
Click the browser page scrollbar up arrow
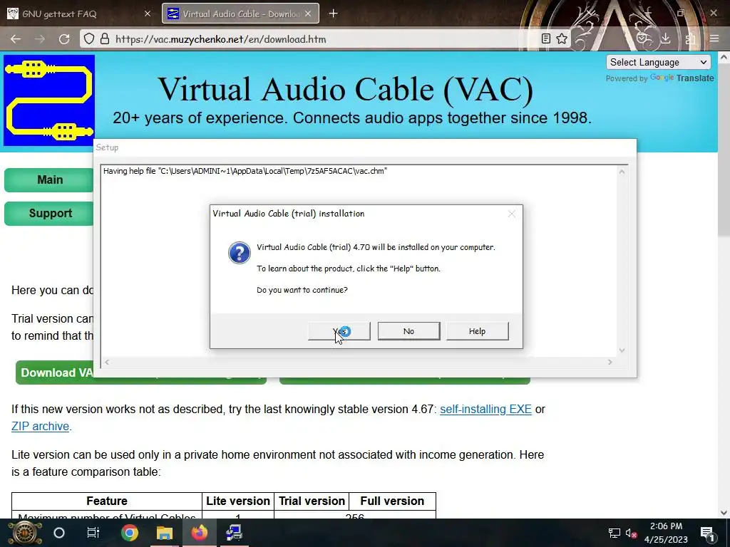click(x=724, y=57)
